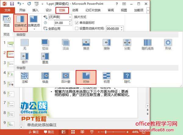Open PowerPoint help question mark
This screenshot has width=183, height=135.
tap(117, 4)
